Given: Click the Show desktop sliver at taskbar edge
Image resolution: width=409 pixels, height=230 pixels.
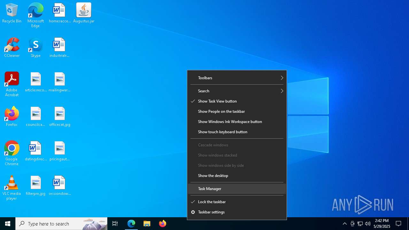Looking at the screenshot, I should 408,224.
